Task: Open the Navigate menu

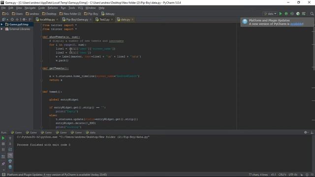Action: click(x=30, y=8)
